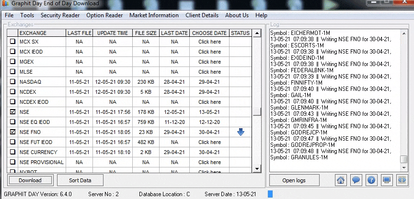Click the exchange list scroll down arrow
The height and width of the screenshot is (199, 414).
point(257,168)
